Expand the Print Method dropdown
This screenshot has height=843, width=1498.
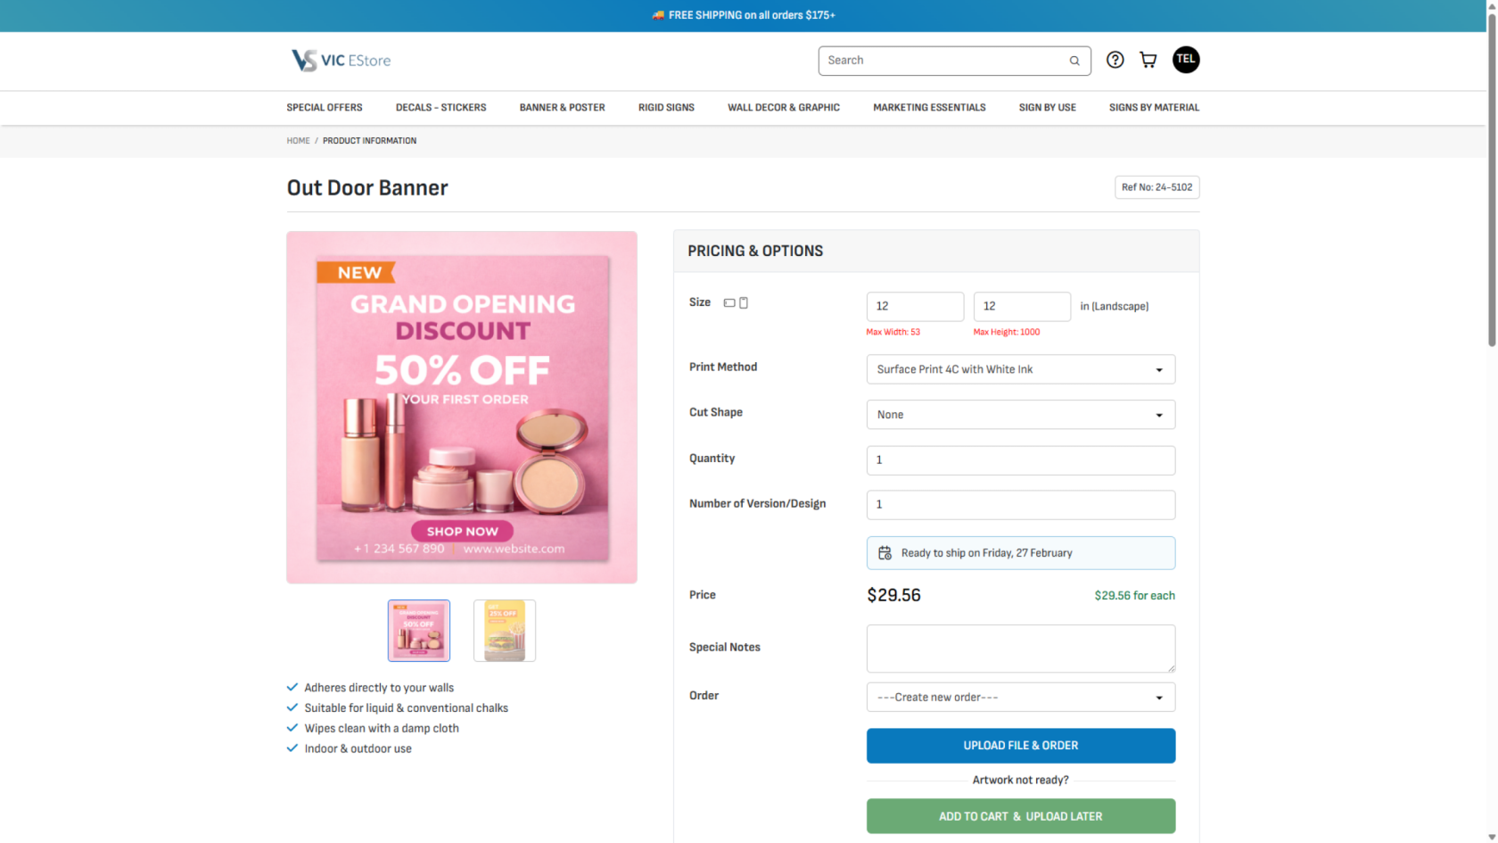1020,369
